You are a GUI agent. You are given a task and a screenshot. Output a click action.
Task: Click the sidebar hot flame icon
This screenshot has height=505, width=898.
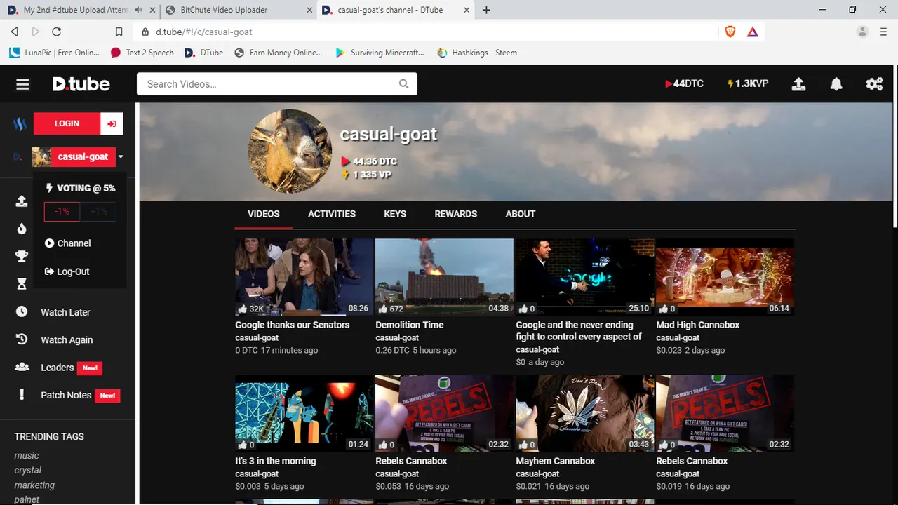point(22,229)
